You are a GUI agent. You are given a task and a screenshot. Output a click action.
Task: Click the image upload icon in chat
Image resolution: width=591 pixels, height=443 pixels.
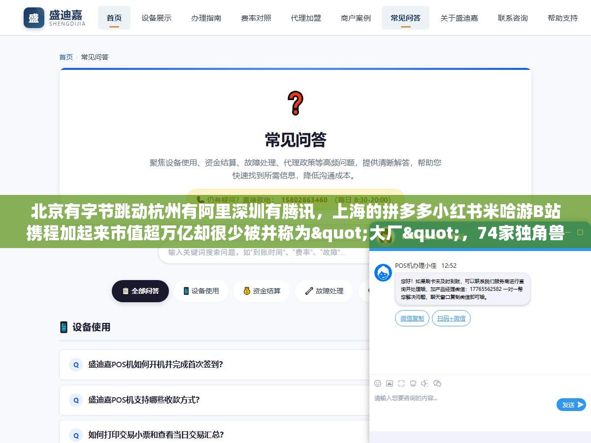coord(390,383)
